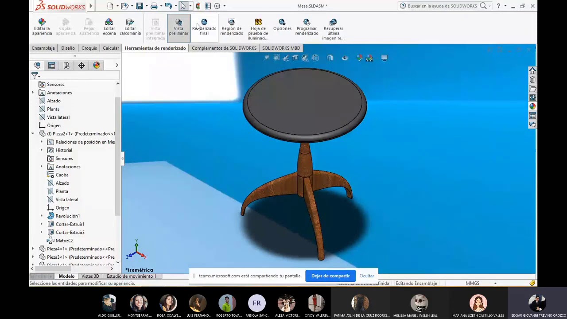Expand the Revolución1 feature
The image size is (567, 319).
pyautogui.click(x=42, y=216)
